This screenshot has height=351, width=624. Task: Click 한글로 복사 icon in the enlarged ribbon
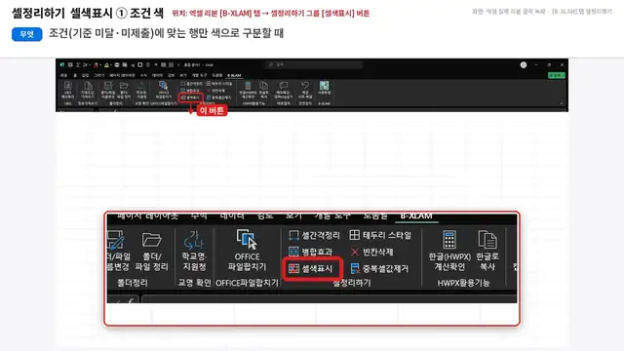(487, 240)
